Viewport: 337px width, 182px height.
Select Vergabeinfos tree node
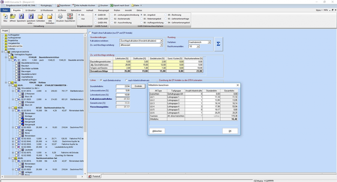click(14, 43)
